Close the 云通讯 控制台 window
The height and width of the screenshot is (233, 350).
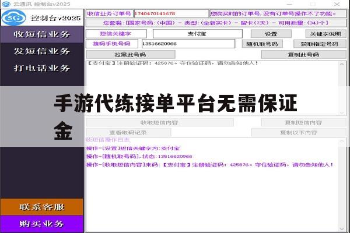(337, 4)
